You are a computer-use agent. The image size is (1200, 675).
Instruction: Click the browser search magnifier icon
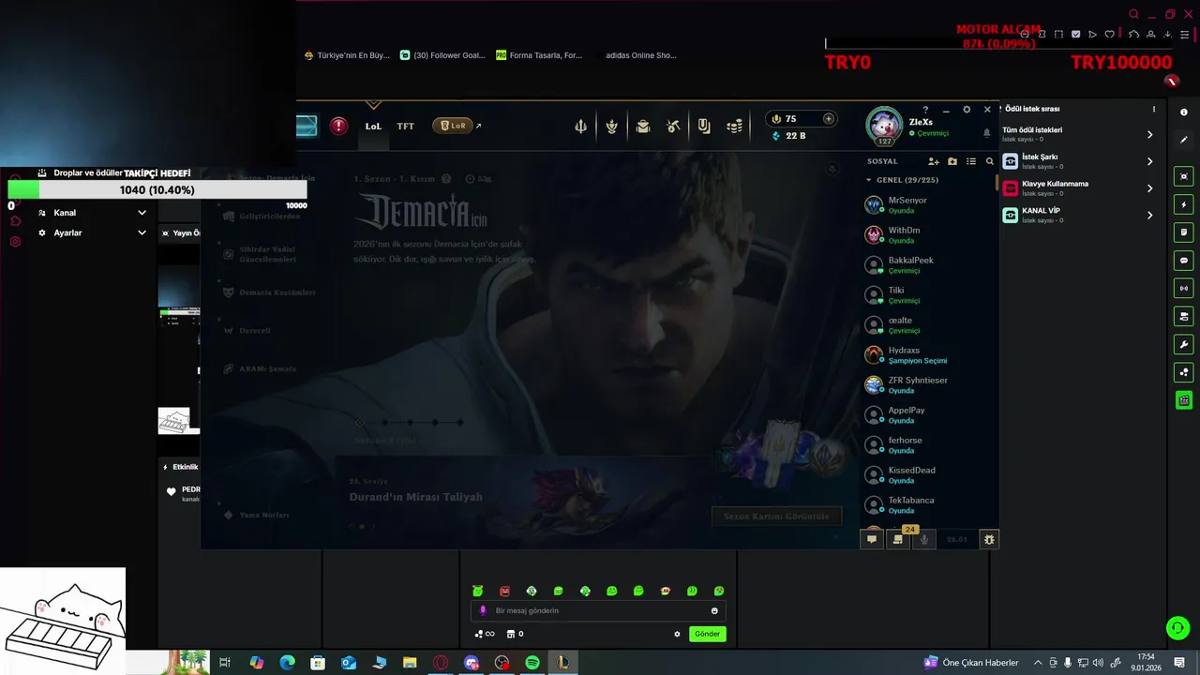1134,14
